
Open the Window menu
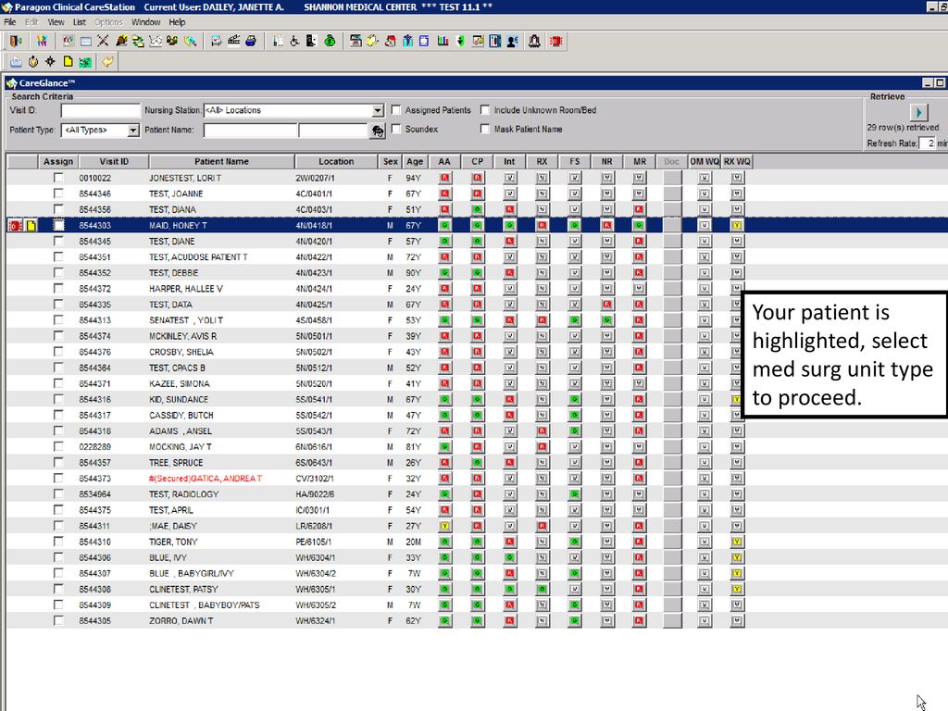click(x=145, y=22)
